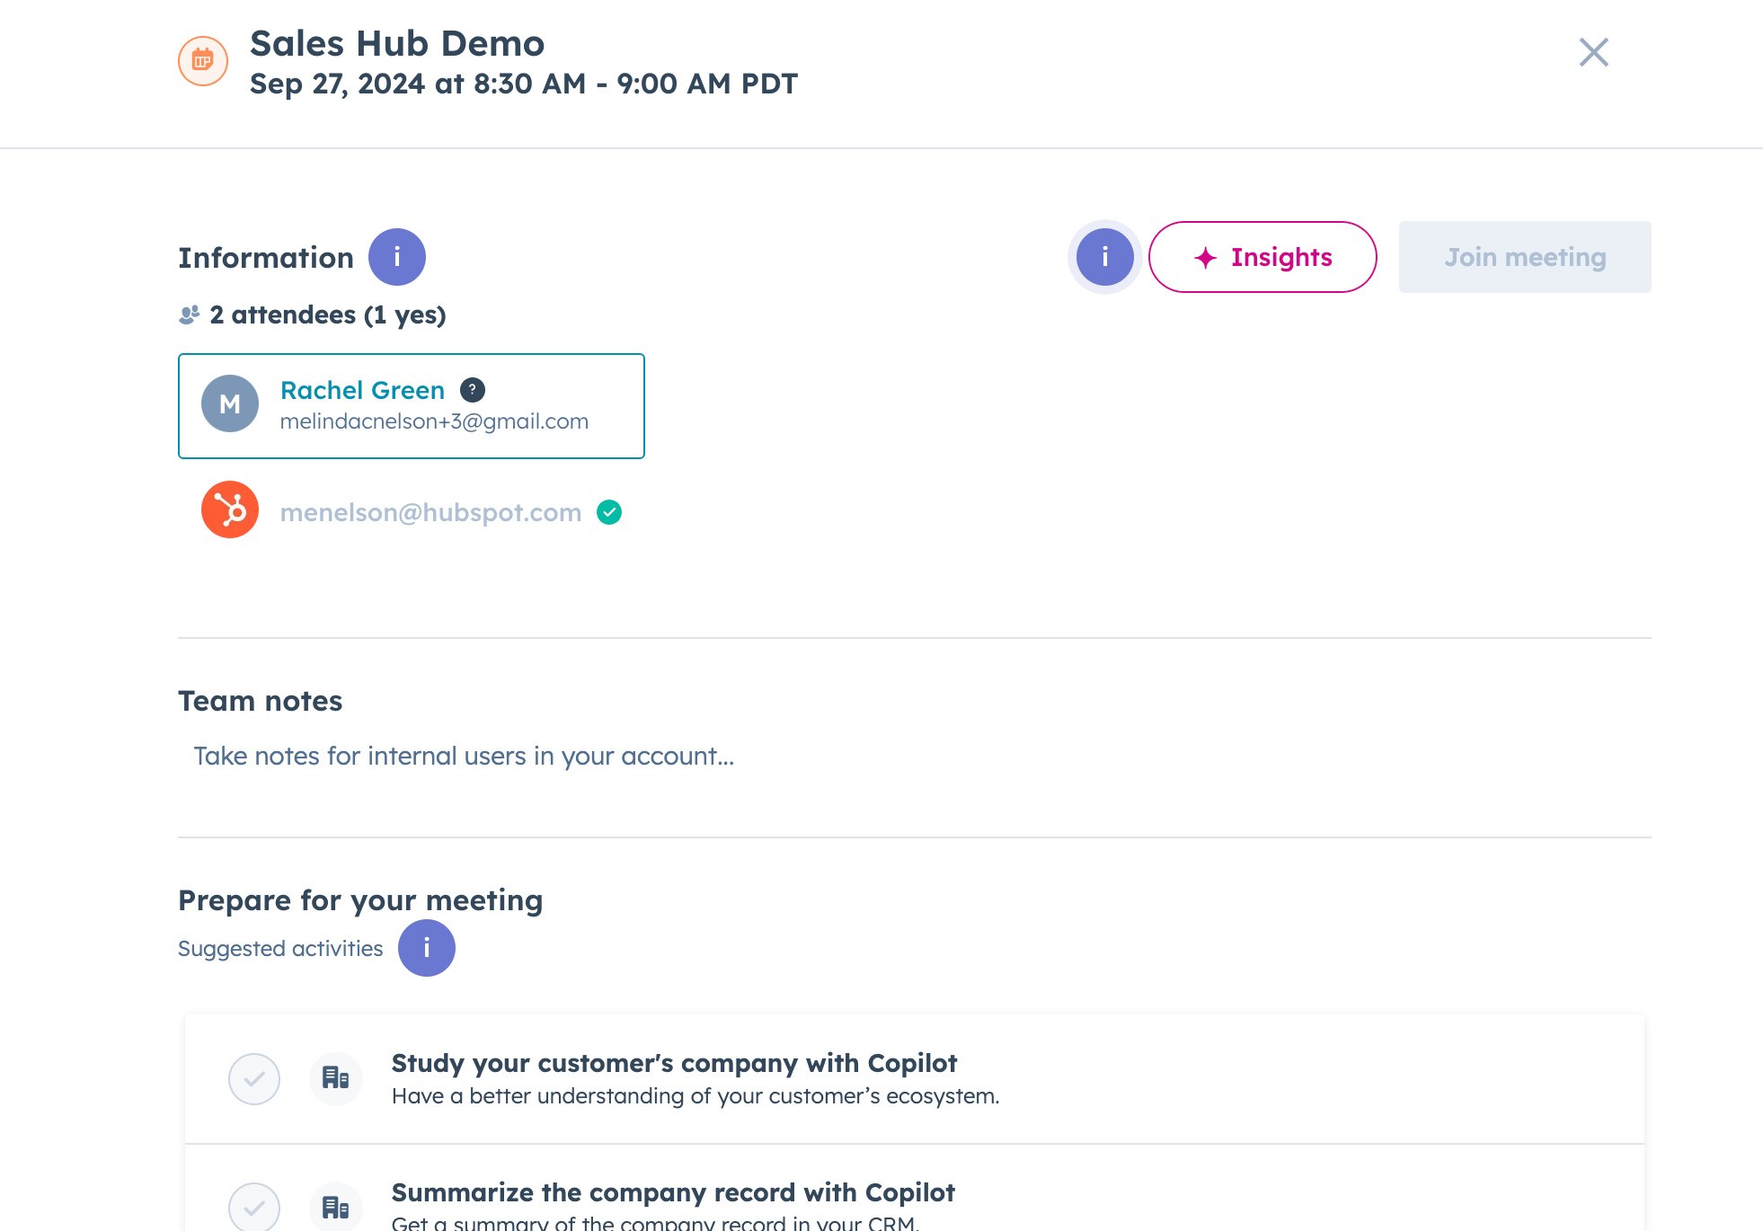The image size is (1763, 1231).
Task: Click the attendees people icon
Action: pyautogui.click(x=189, y=315)
